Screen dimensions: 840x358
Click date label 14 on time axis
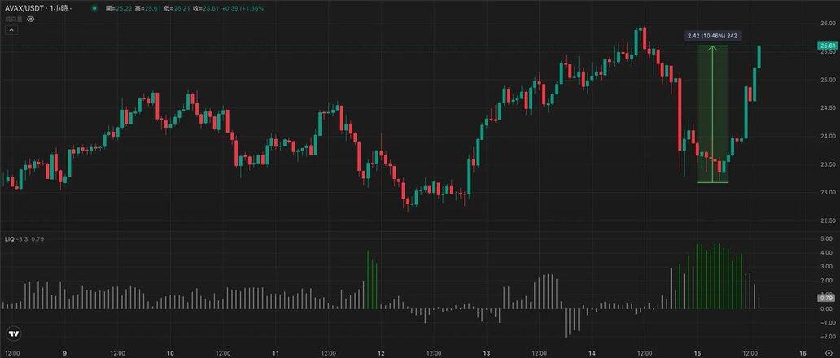click(x=592, y=353)
